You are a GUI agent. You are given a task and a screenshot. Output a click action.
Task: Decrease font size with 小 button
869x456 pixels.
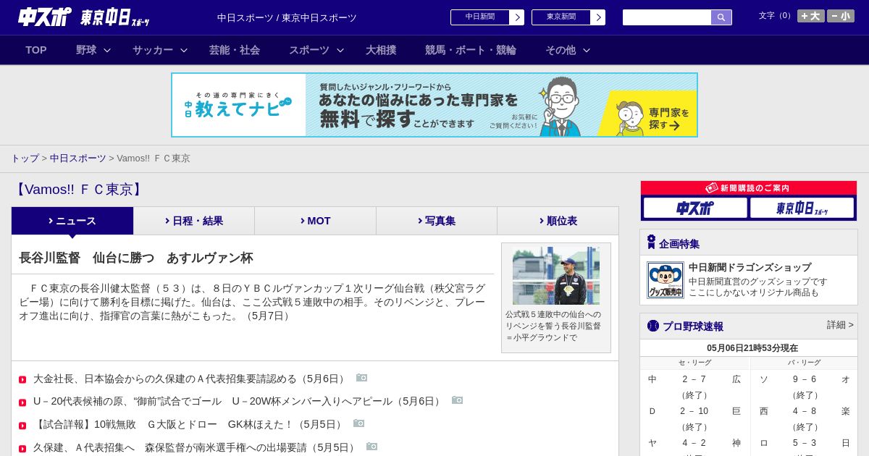pyautogui.click(x=841, y=16)
